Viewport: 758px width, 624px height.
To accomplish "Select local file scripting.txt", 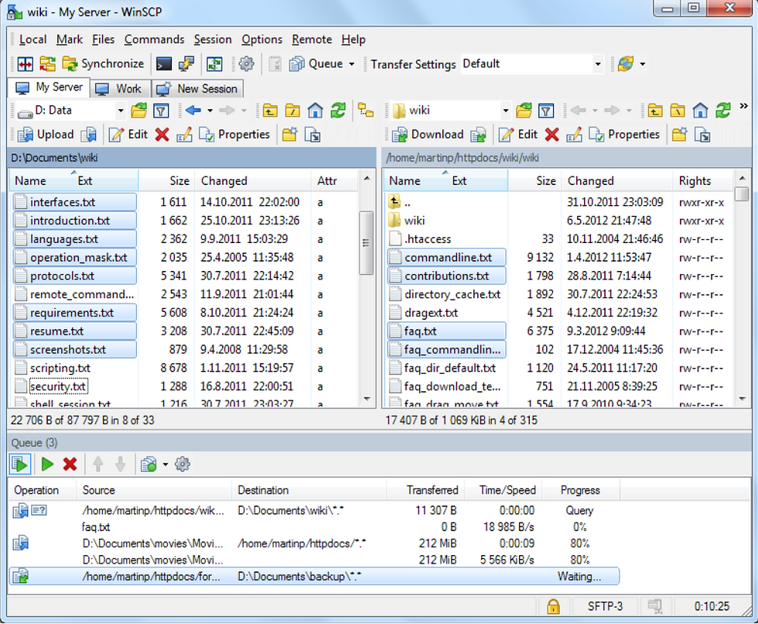I will (60, 368).
